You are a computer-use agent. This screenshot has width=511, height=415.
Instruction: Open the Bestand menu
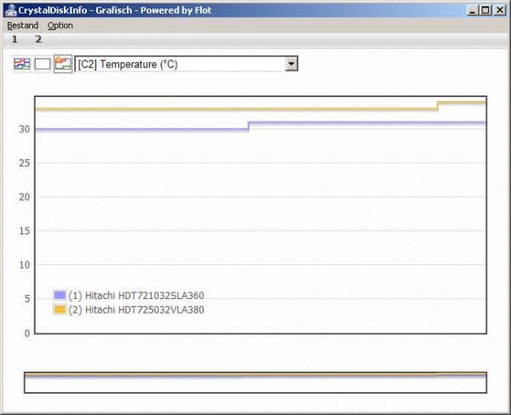click(22, 26)
